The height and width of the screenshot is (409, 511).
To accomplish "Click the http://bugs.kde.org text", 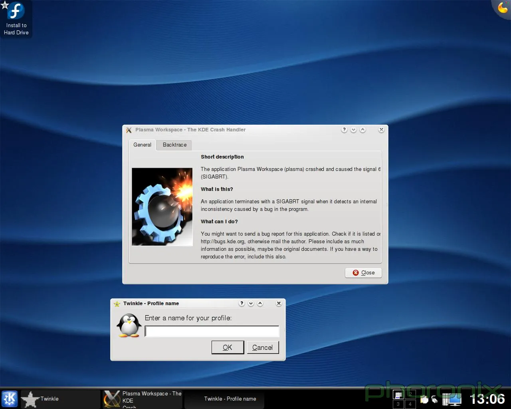I will [223, 241].
